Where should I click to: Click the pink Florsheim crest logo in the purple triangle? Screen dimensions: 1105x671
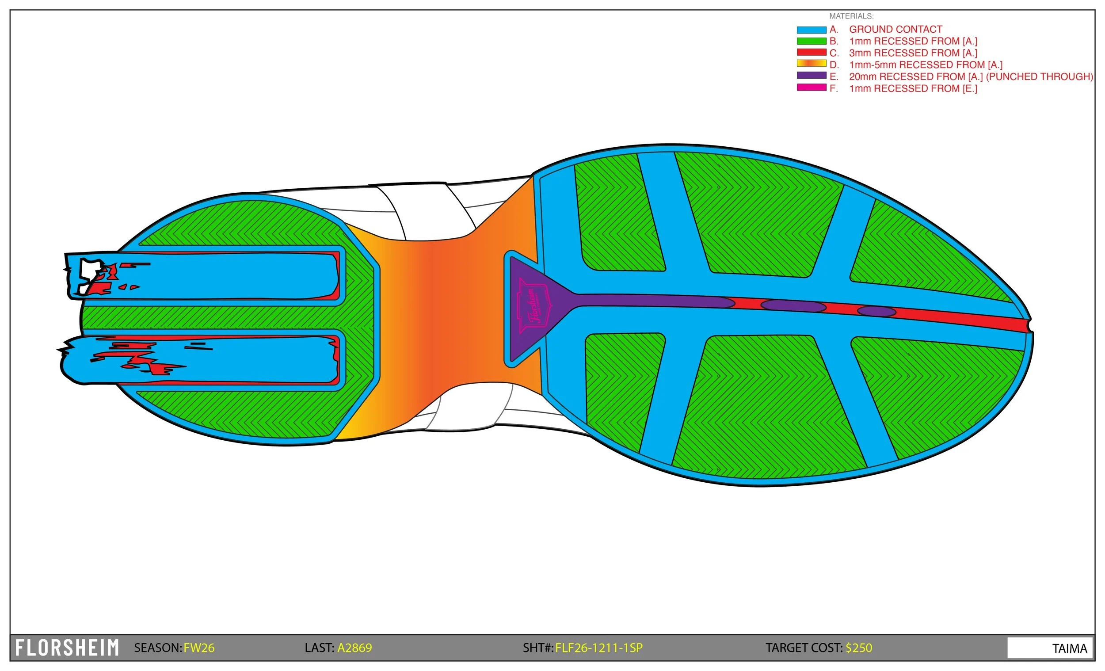point(533,306)
